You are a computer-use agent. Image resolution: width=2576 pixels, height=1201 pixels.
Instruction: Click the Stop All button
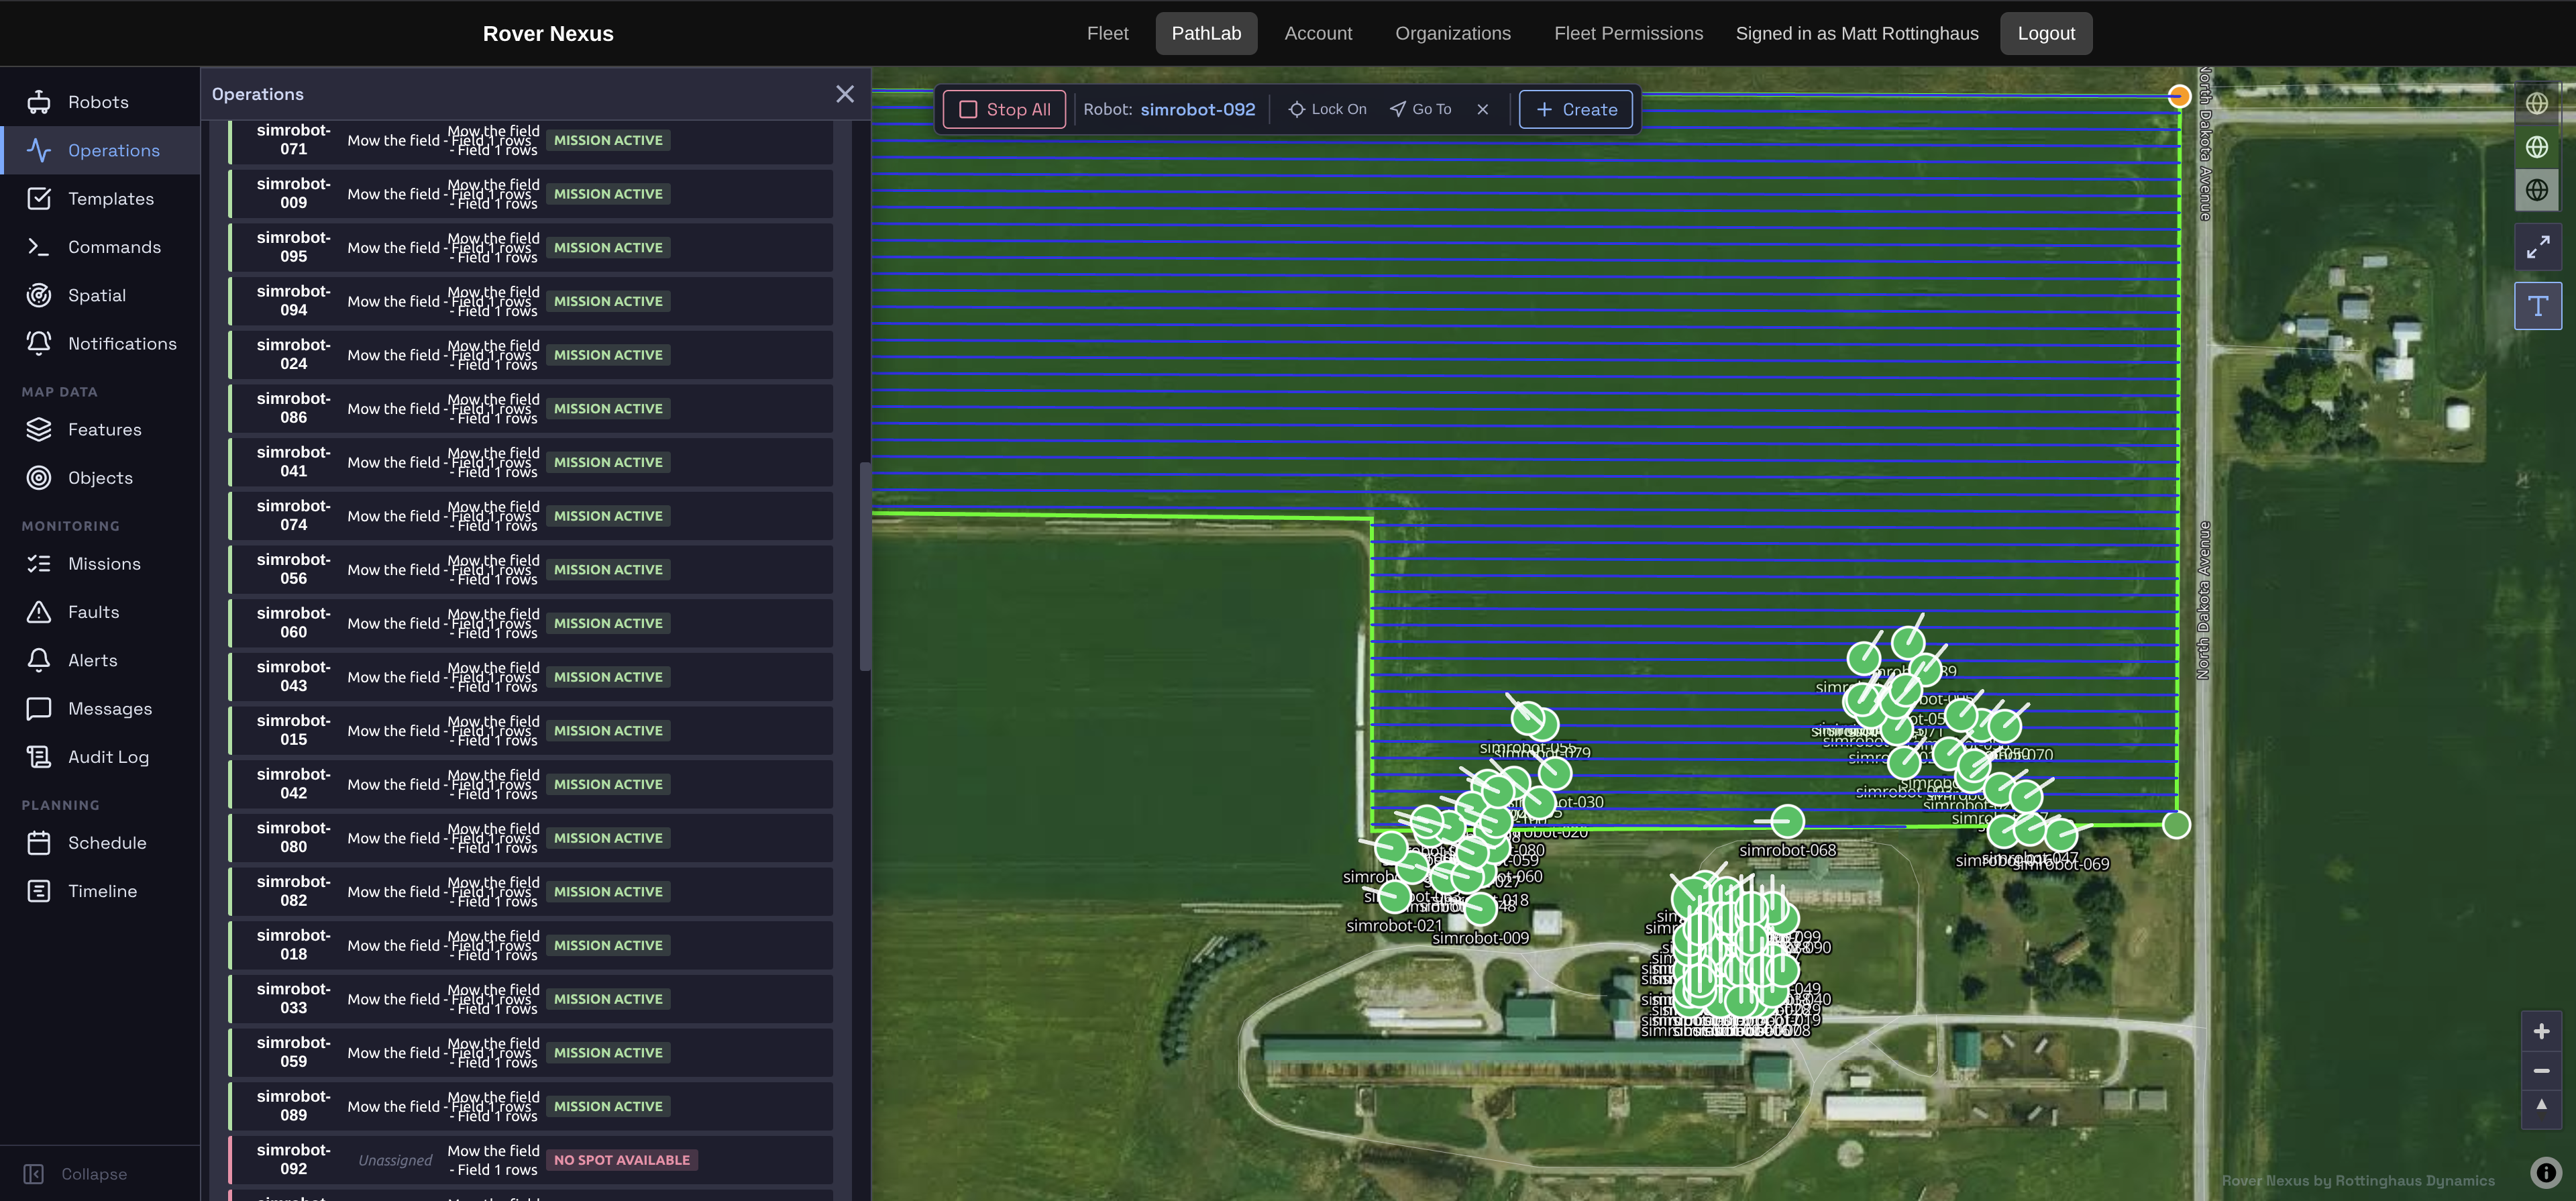[1004, 110]
